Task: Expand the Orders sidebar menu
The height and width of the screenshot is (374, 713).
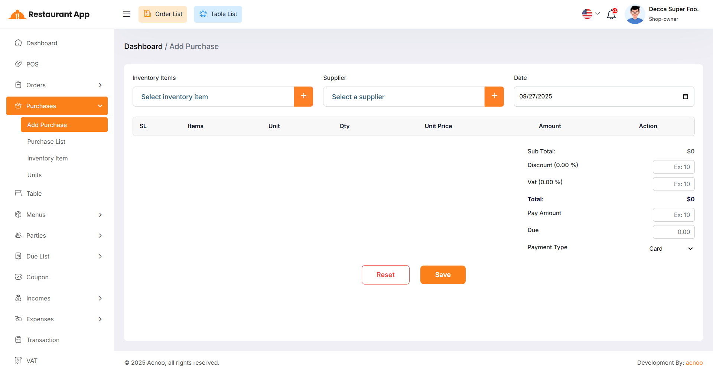Action: (x=57, y=85)
